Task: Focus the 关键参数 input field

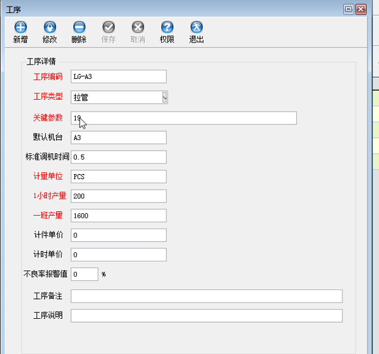Action: click(184, 118)
